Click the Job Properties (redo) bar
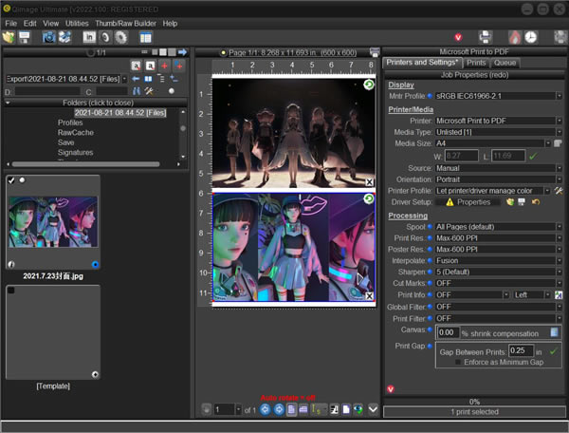Screen dimensions: 569x433 pos(474,75)
